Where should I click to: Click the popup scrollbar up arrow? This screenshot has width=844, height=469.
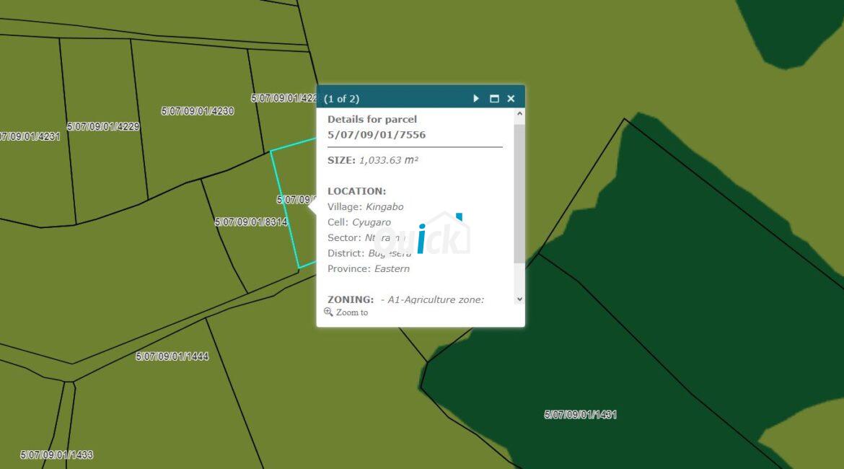[519, 113]
